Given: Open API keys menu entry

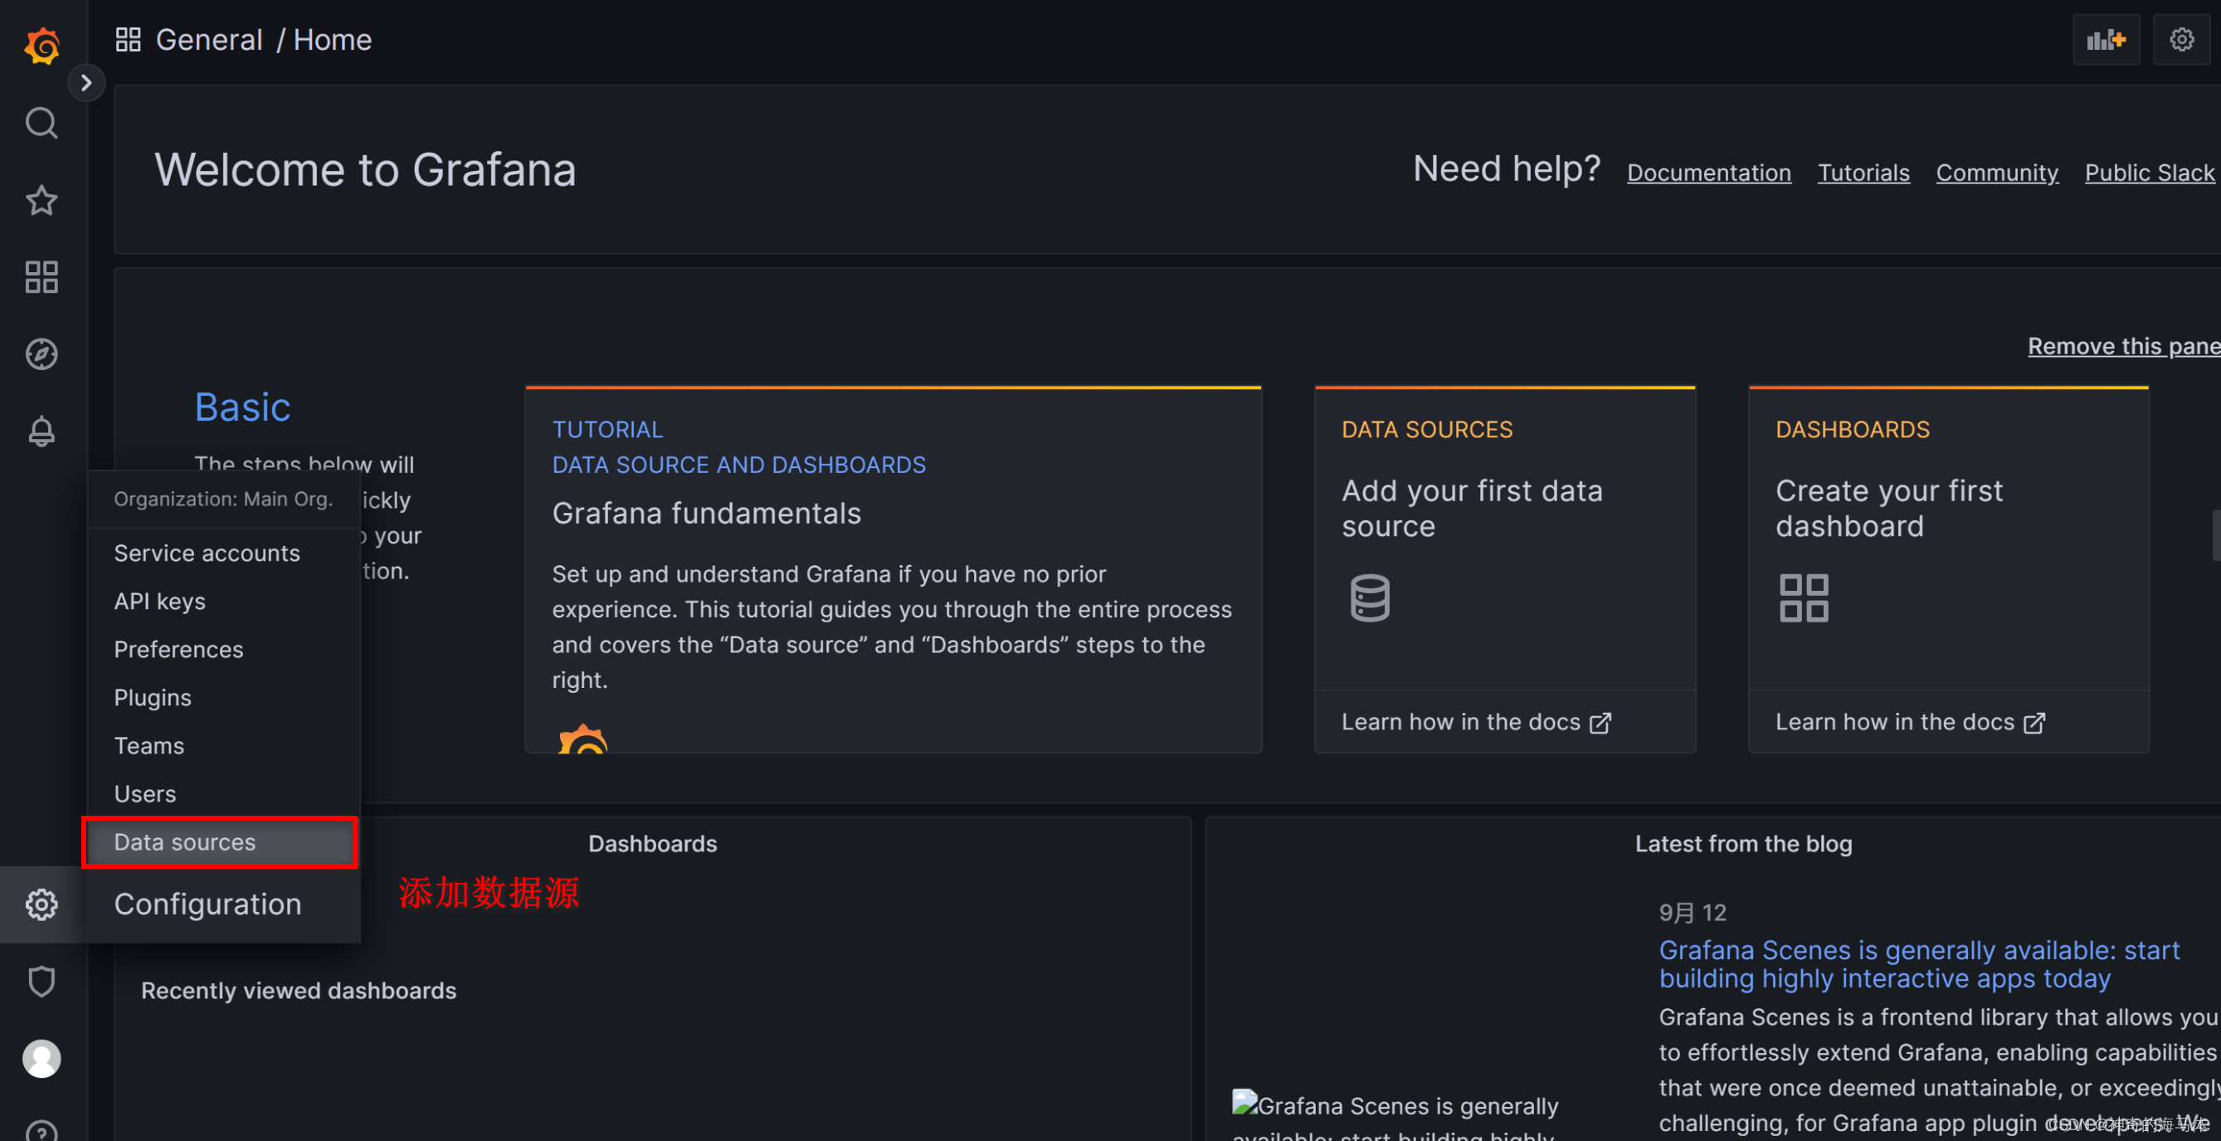Looking at the screenshot, I should [159, 601].
